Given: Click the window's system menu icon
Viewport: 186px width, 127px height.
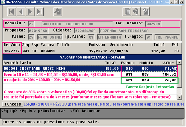Looking at the screenshot, I should click(x=3, y=2).
